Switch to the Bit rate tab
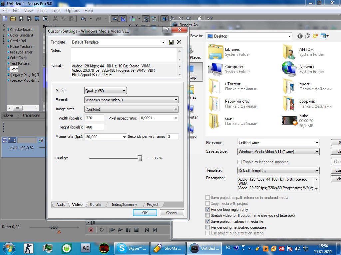Image resolution: width=341 pixels, height=255 pixels. point(95,205)
